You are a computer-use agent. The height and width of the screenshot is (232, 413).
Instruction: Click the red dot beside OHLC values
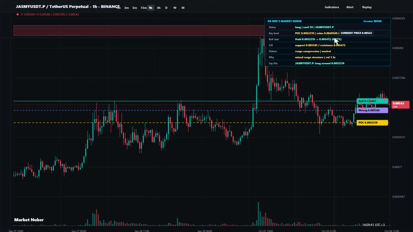pos(17,14)
